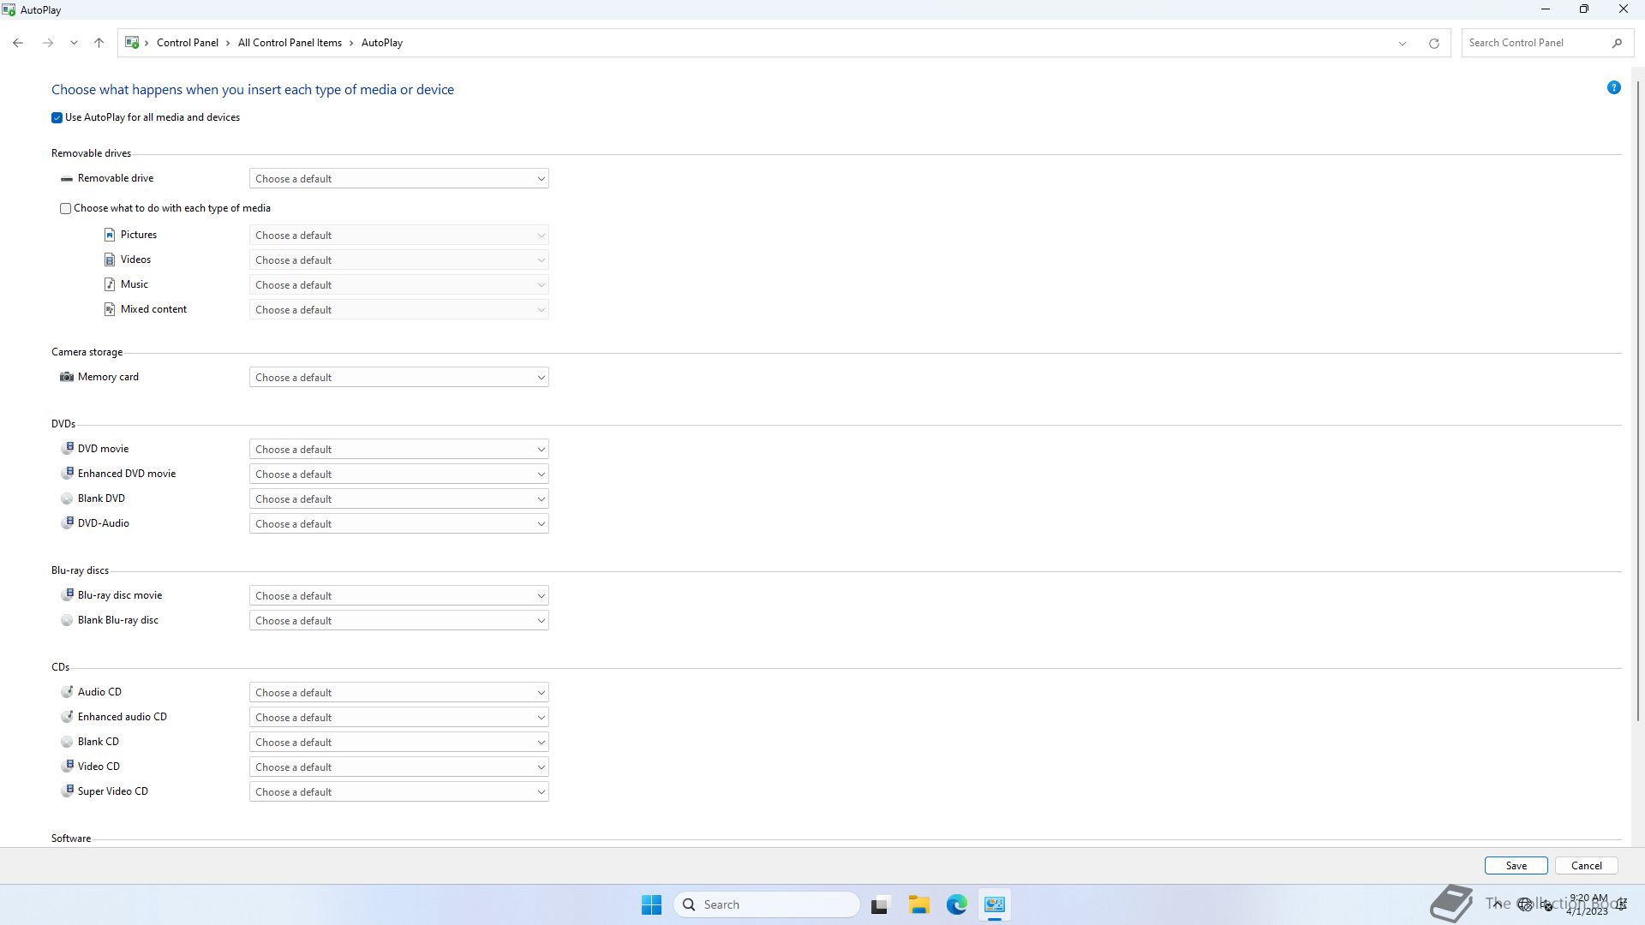Click the Video CD icon

coord(67,766)
